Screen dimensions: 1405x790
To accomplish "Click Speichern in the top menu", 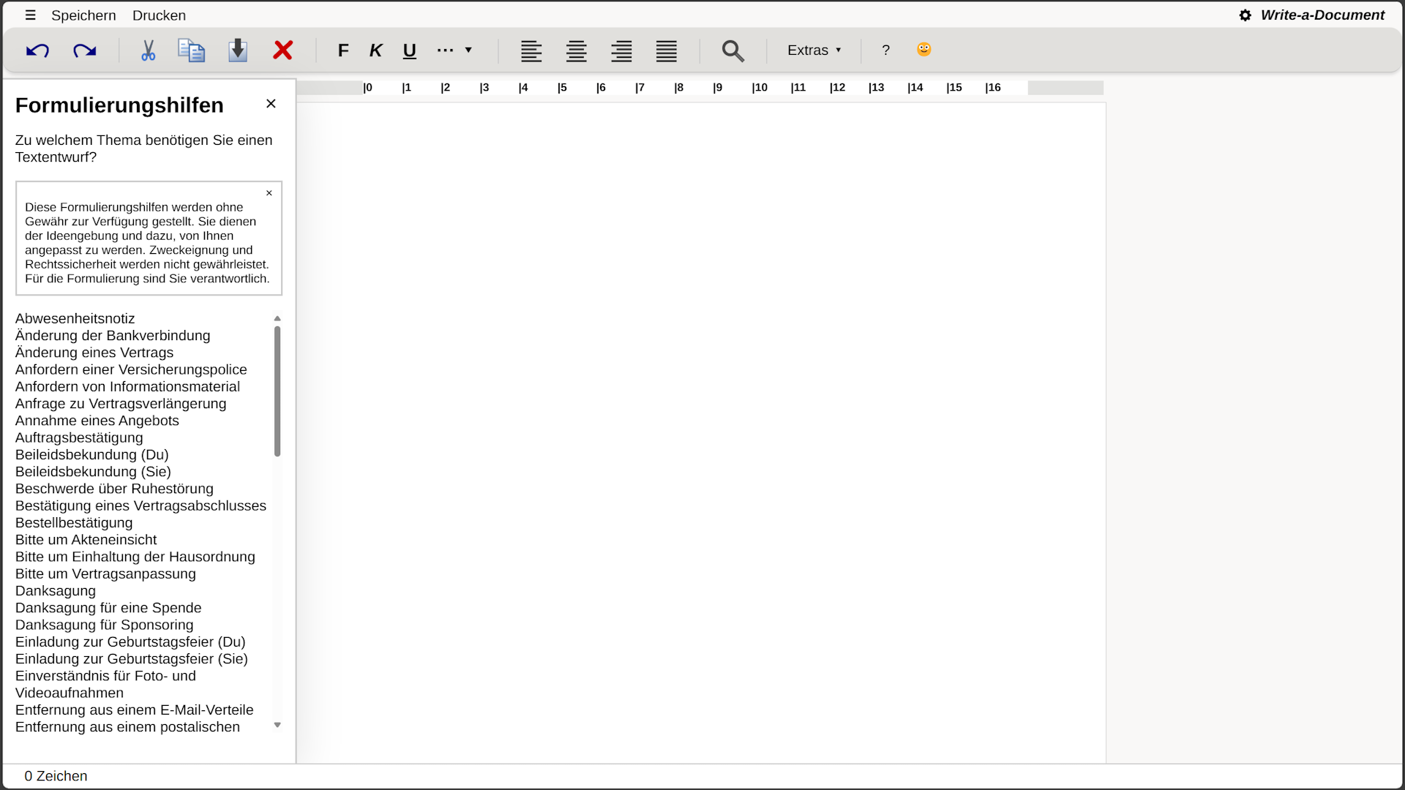I will (x=83, y=15).
